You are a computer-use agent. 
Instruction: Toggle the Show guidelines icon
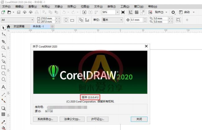[143, 12]
